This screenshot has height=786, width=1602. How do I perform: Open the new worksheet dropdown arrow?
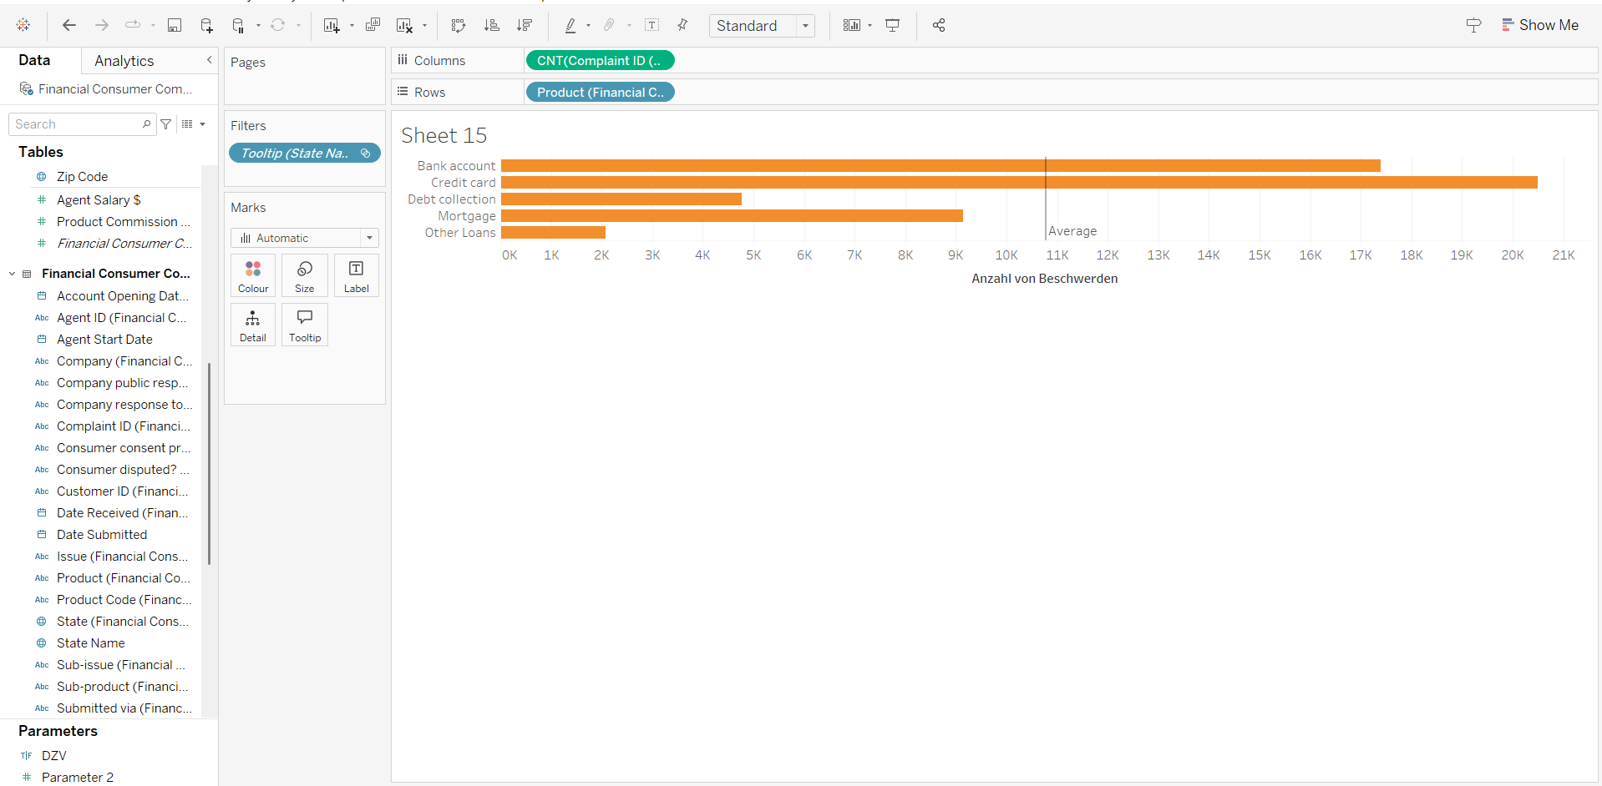[352, 26]
